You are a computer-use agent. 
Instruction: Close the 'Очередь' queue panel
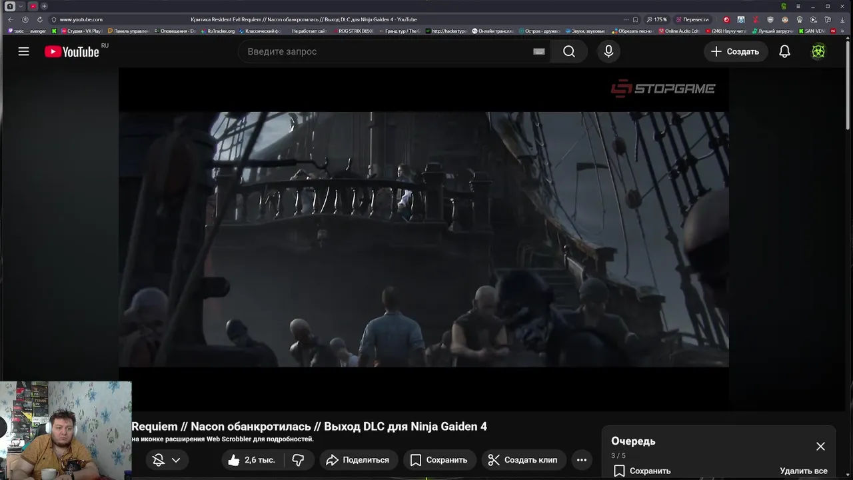point(820,447)
